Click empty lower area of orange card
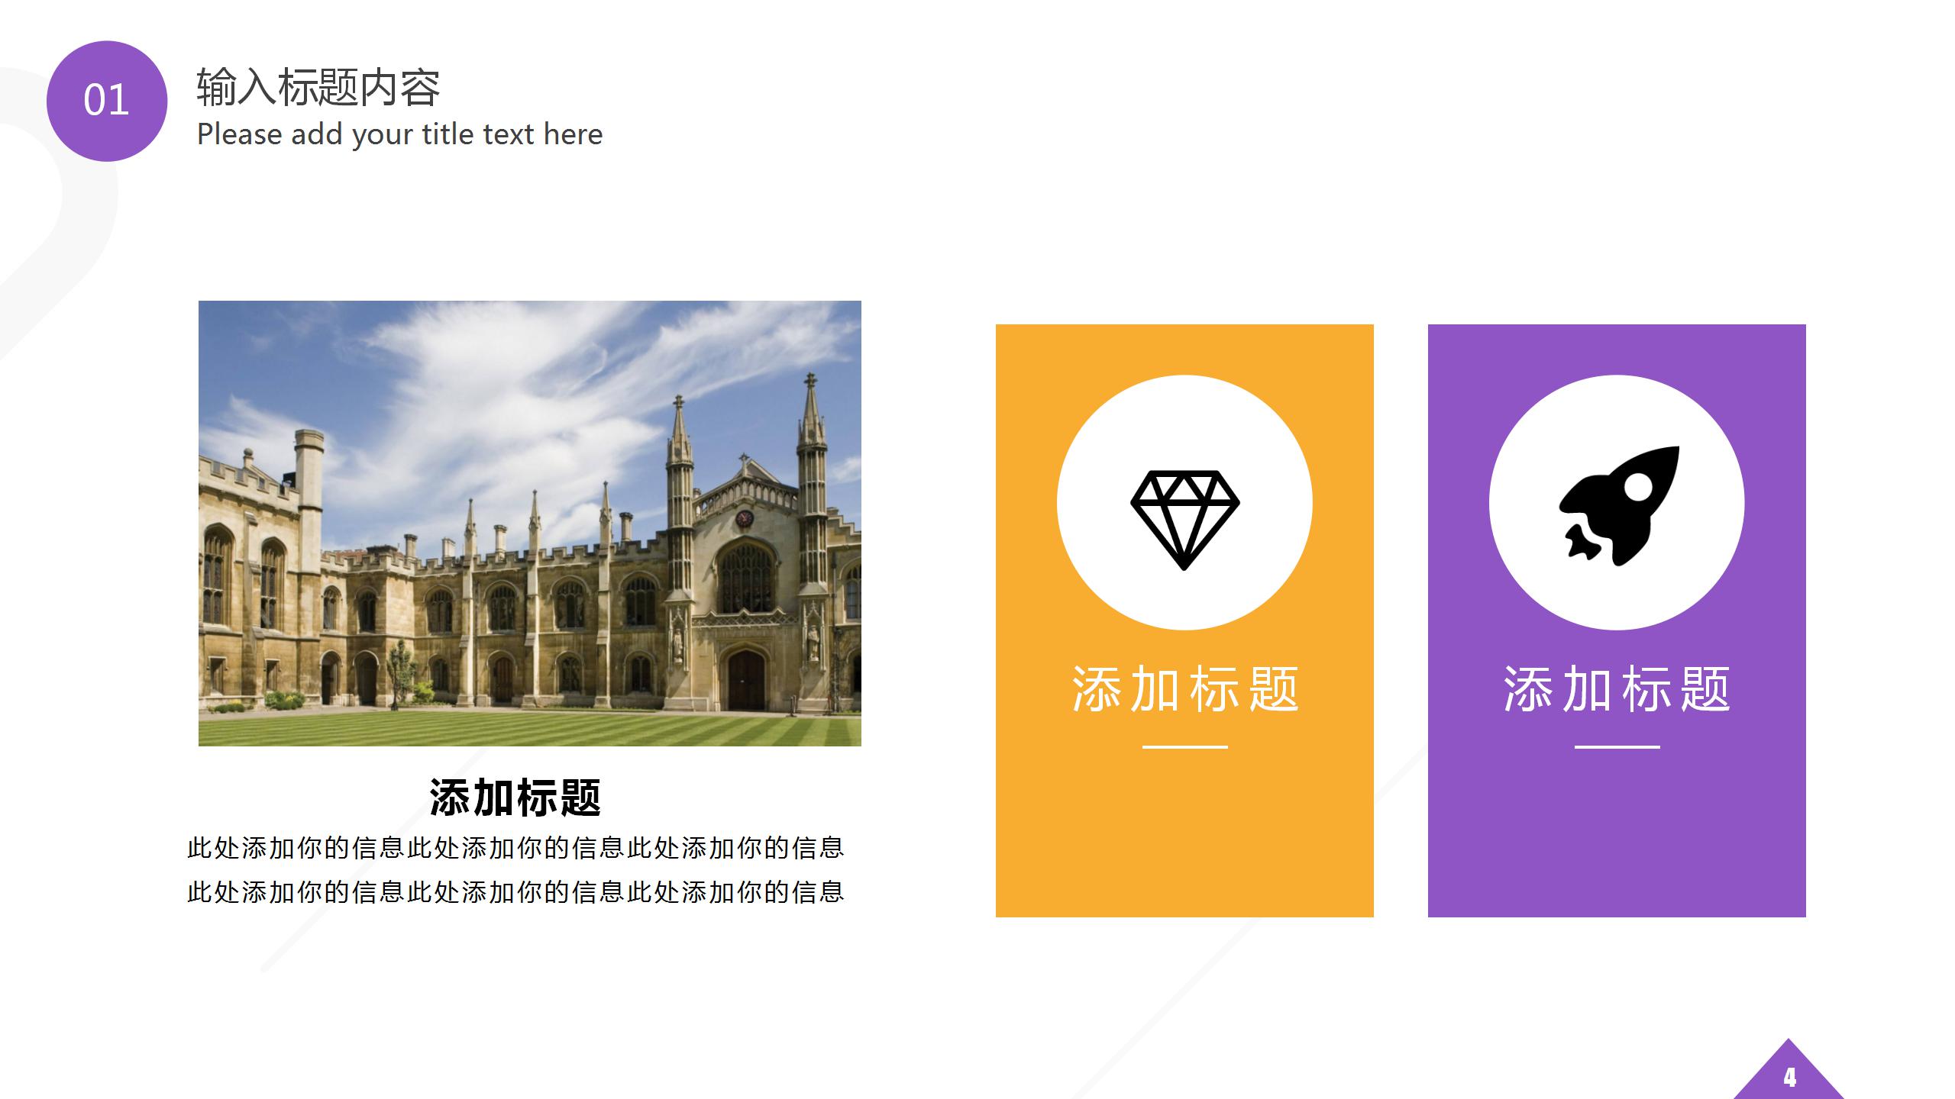The image size is (1955, 1099). [x=1184, y=840]
